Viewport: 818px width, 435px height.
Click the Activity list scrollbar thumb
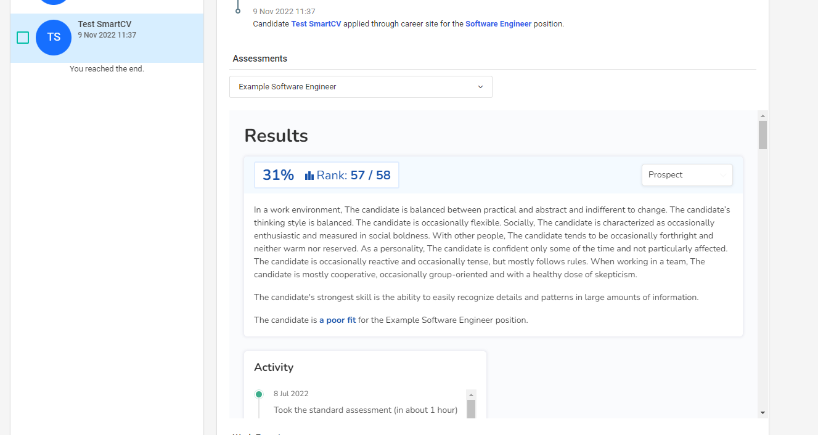(471, 409)
